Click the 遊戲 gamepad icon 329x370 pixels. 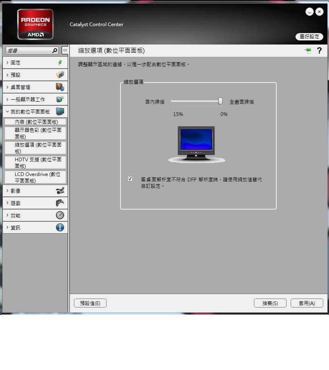[x=60, y=203]
